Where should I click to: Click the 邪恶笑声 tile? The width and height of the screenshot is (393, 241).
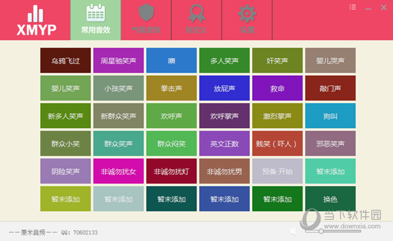click(330, 144)
